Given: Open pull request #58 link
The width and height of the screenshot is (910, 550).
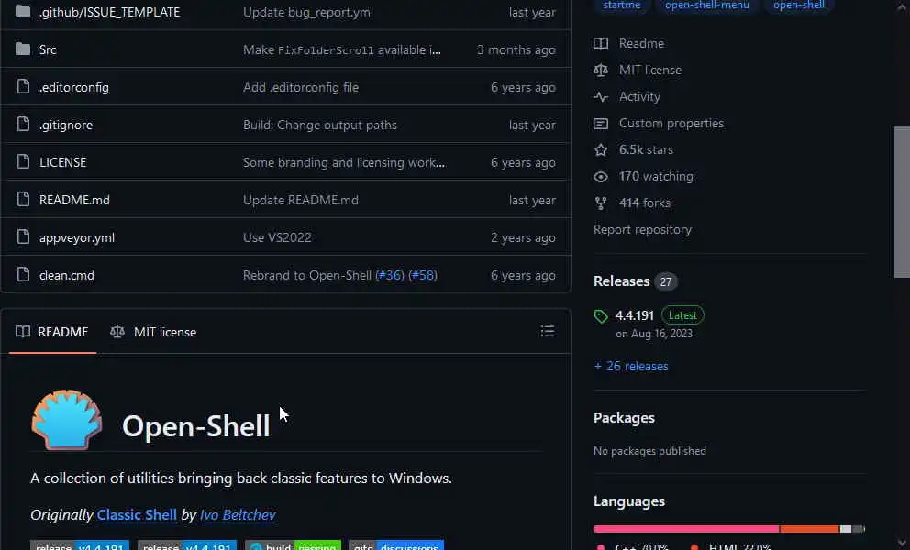Looking at the screenshot, I should (423, 276).
